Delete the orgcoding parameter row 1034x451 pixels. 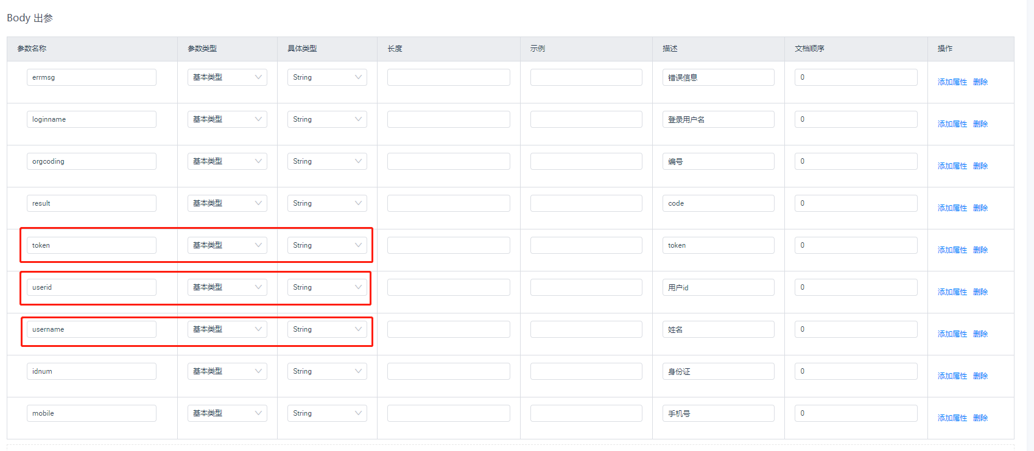pos(980,166)
